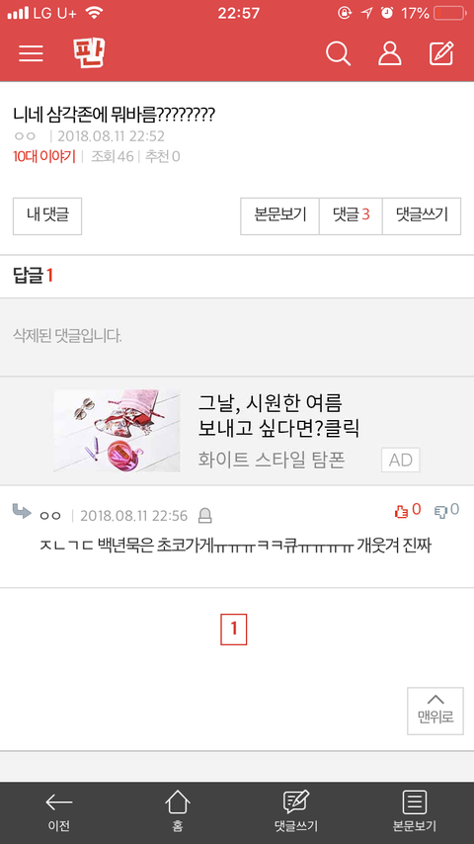Tap the Pann logo

pyautogui.click(x=89, y=52)
